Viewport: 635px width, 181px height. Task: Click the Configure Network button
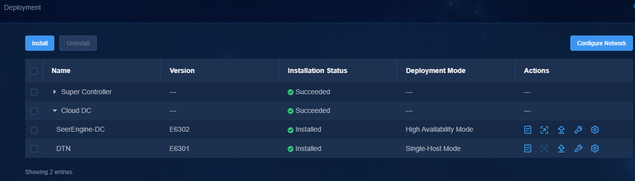tap(601, 43)
